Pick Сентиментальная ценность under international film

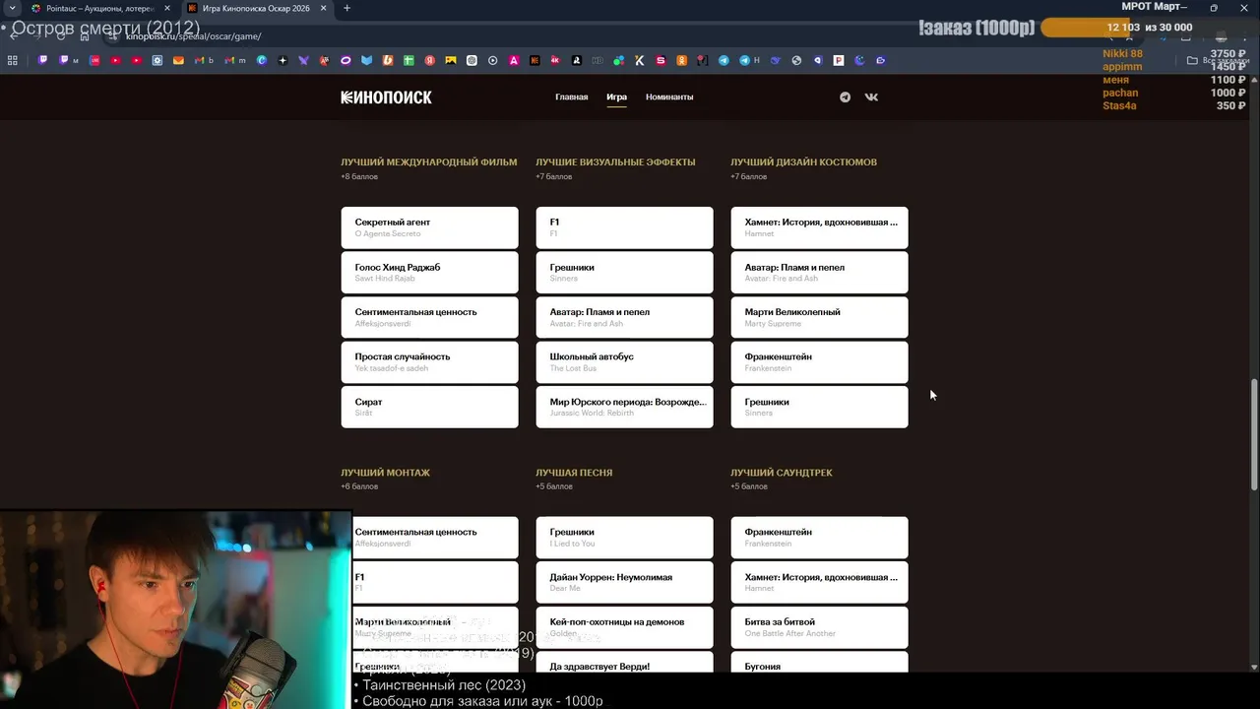click(x=429, y=317)
